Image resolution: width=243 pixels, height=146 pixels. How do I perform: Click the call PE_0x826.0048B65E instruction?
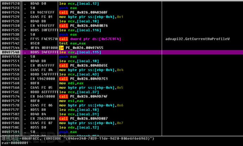[83, 66]
